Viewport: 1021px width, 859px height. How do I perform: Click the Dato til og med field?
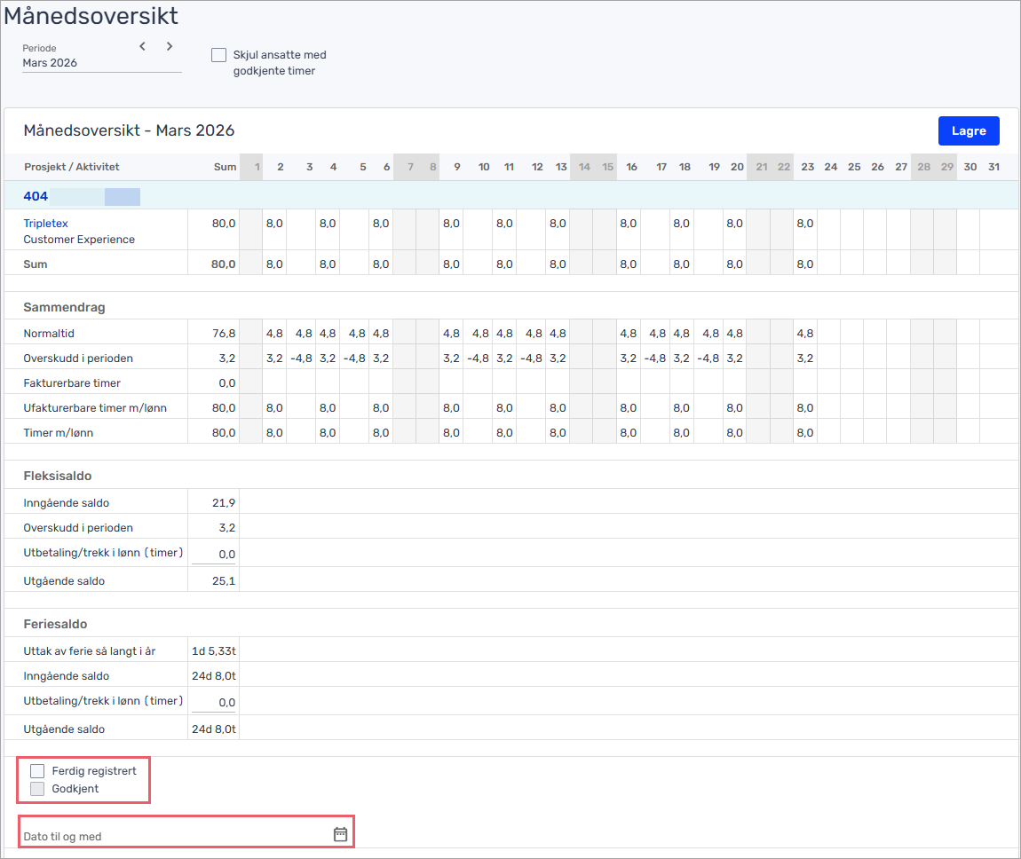point(173,836)
